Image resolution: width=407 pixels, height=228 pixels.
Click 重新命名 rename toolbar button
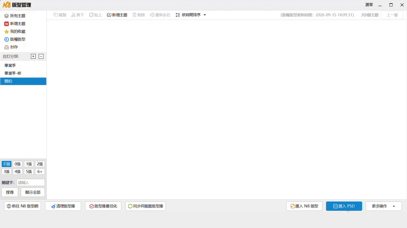pyautogui.click(x=160, y=15)
